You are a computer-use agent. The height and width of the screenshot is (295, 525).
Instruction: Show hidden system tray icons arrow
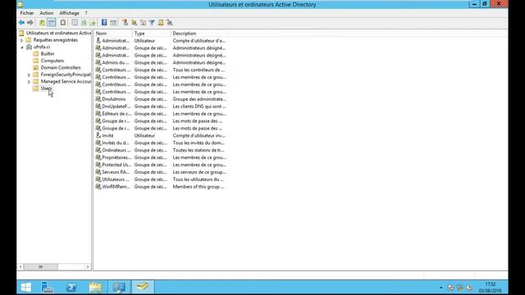pos(441,288)
